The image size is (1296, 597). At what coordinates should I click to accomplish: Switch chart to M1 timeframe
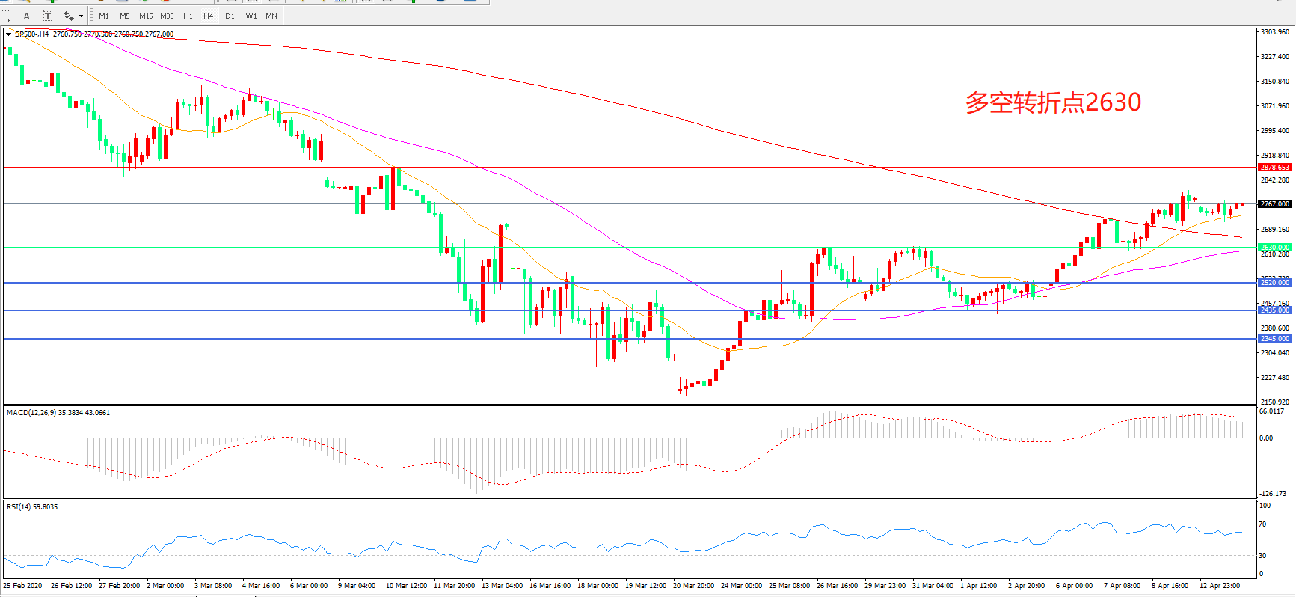pyautogui.click(x=104, y=16)
